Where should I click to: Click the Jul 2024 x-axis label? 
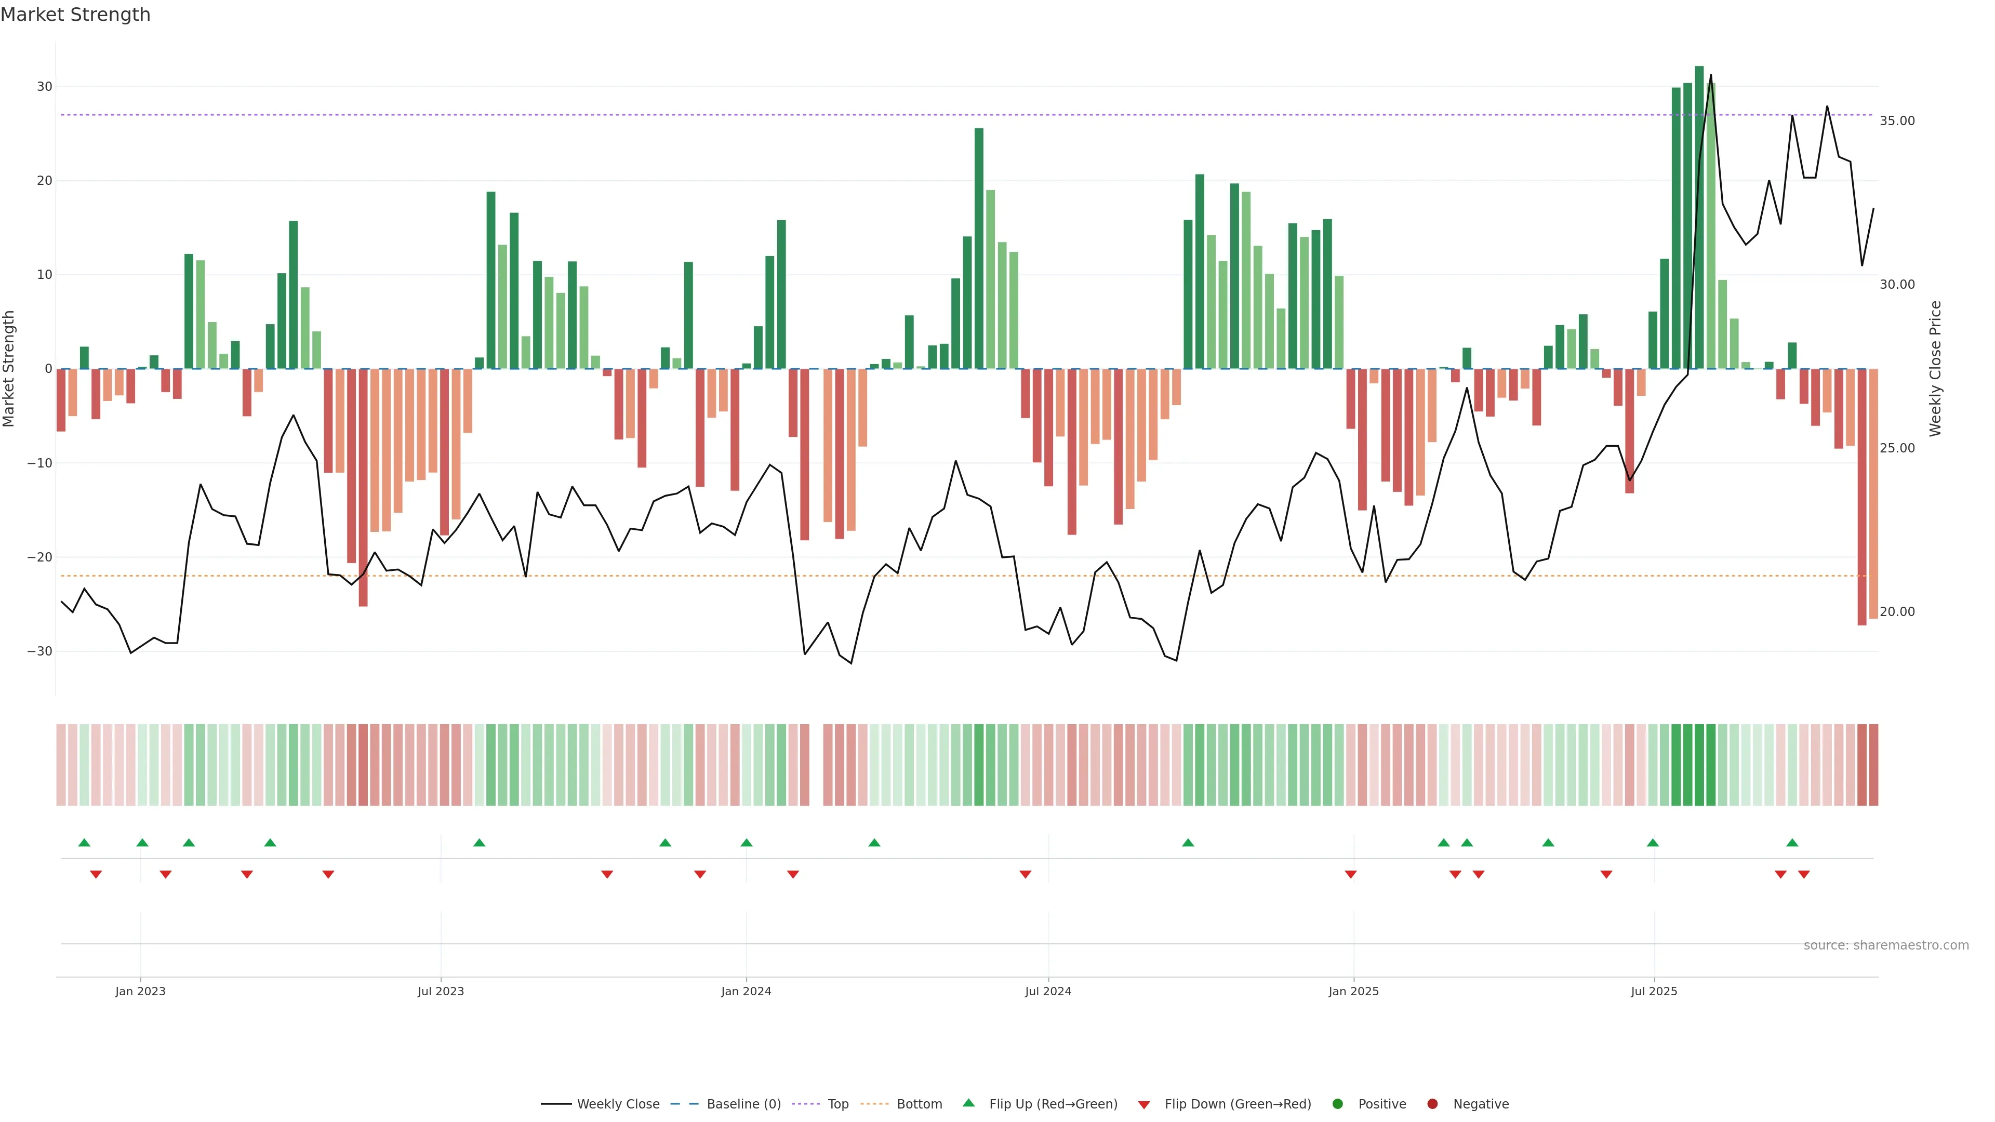1048,991
